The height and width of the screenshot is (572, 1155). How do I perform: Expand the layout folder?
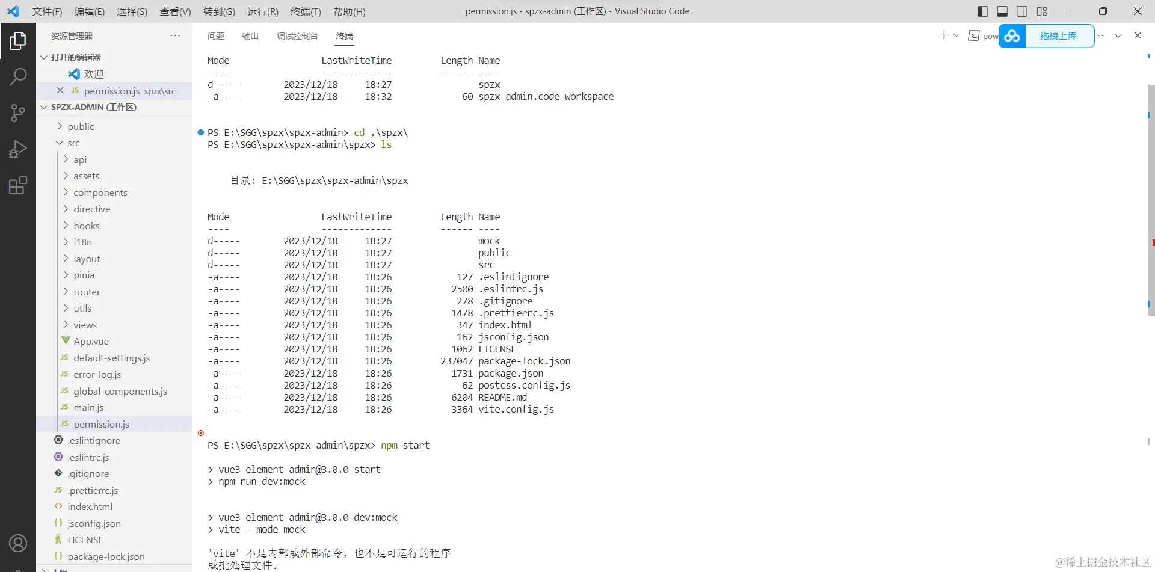(x=114, y=259)
